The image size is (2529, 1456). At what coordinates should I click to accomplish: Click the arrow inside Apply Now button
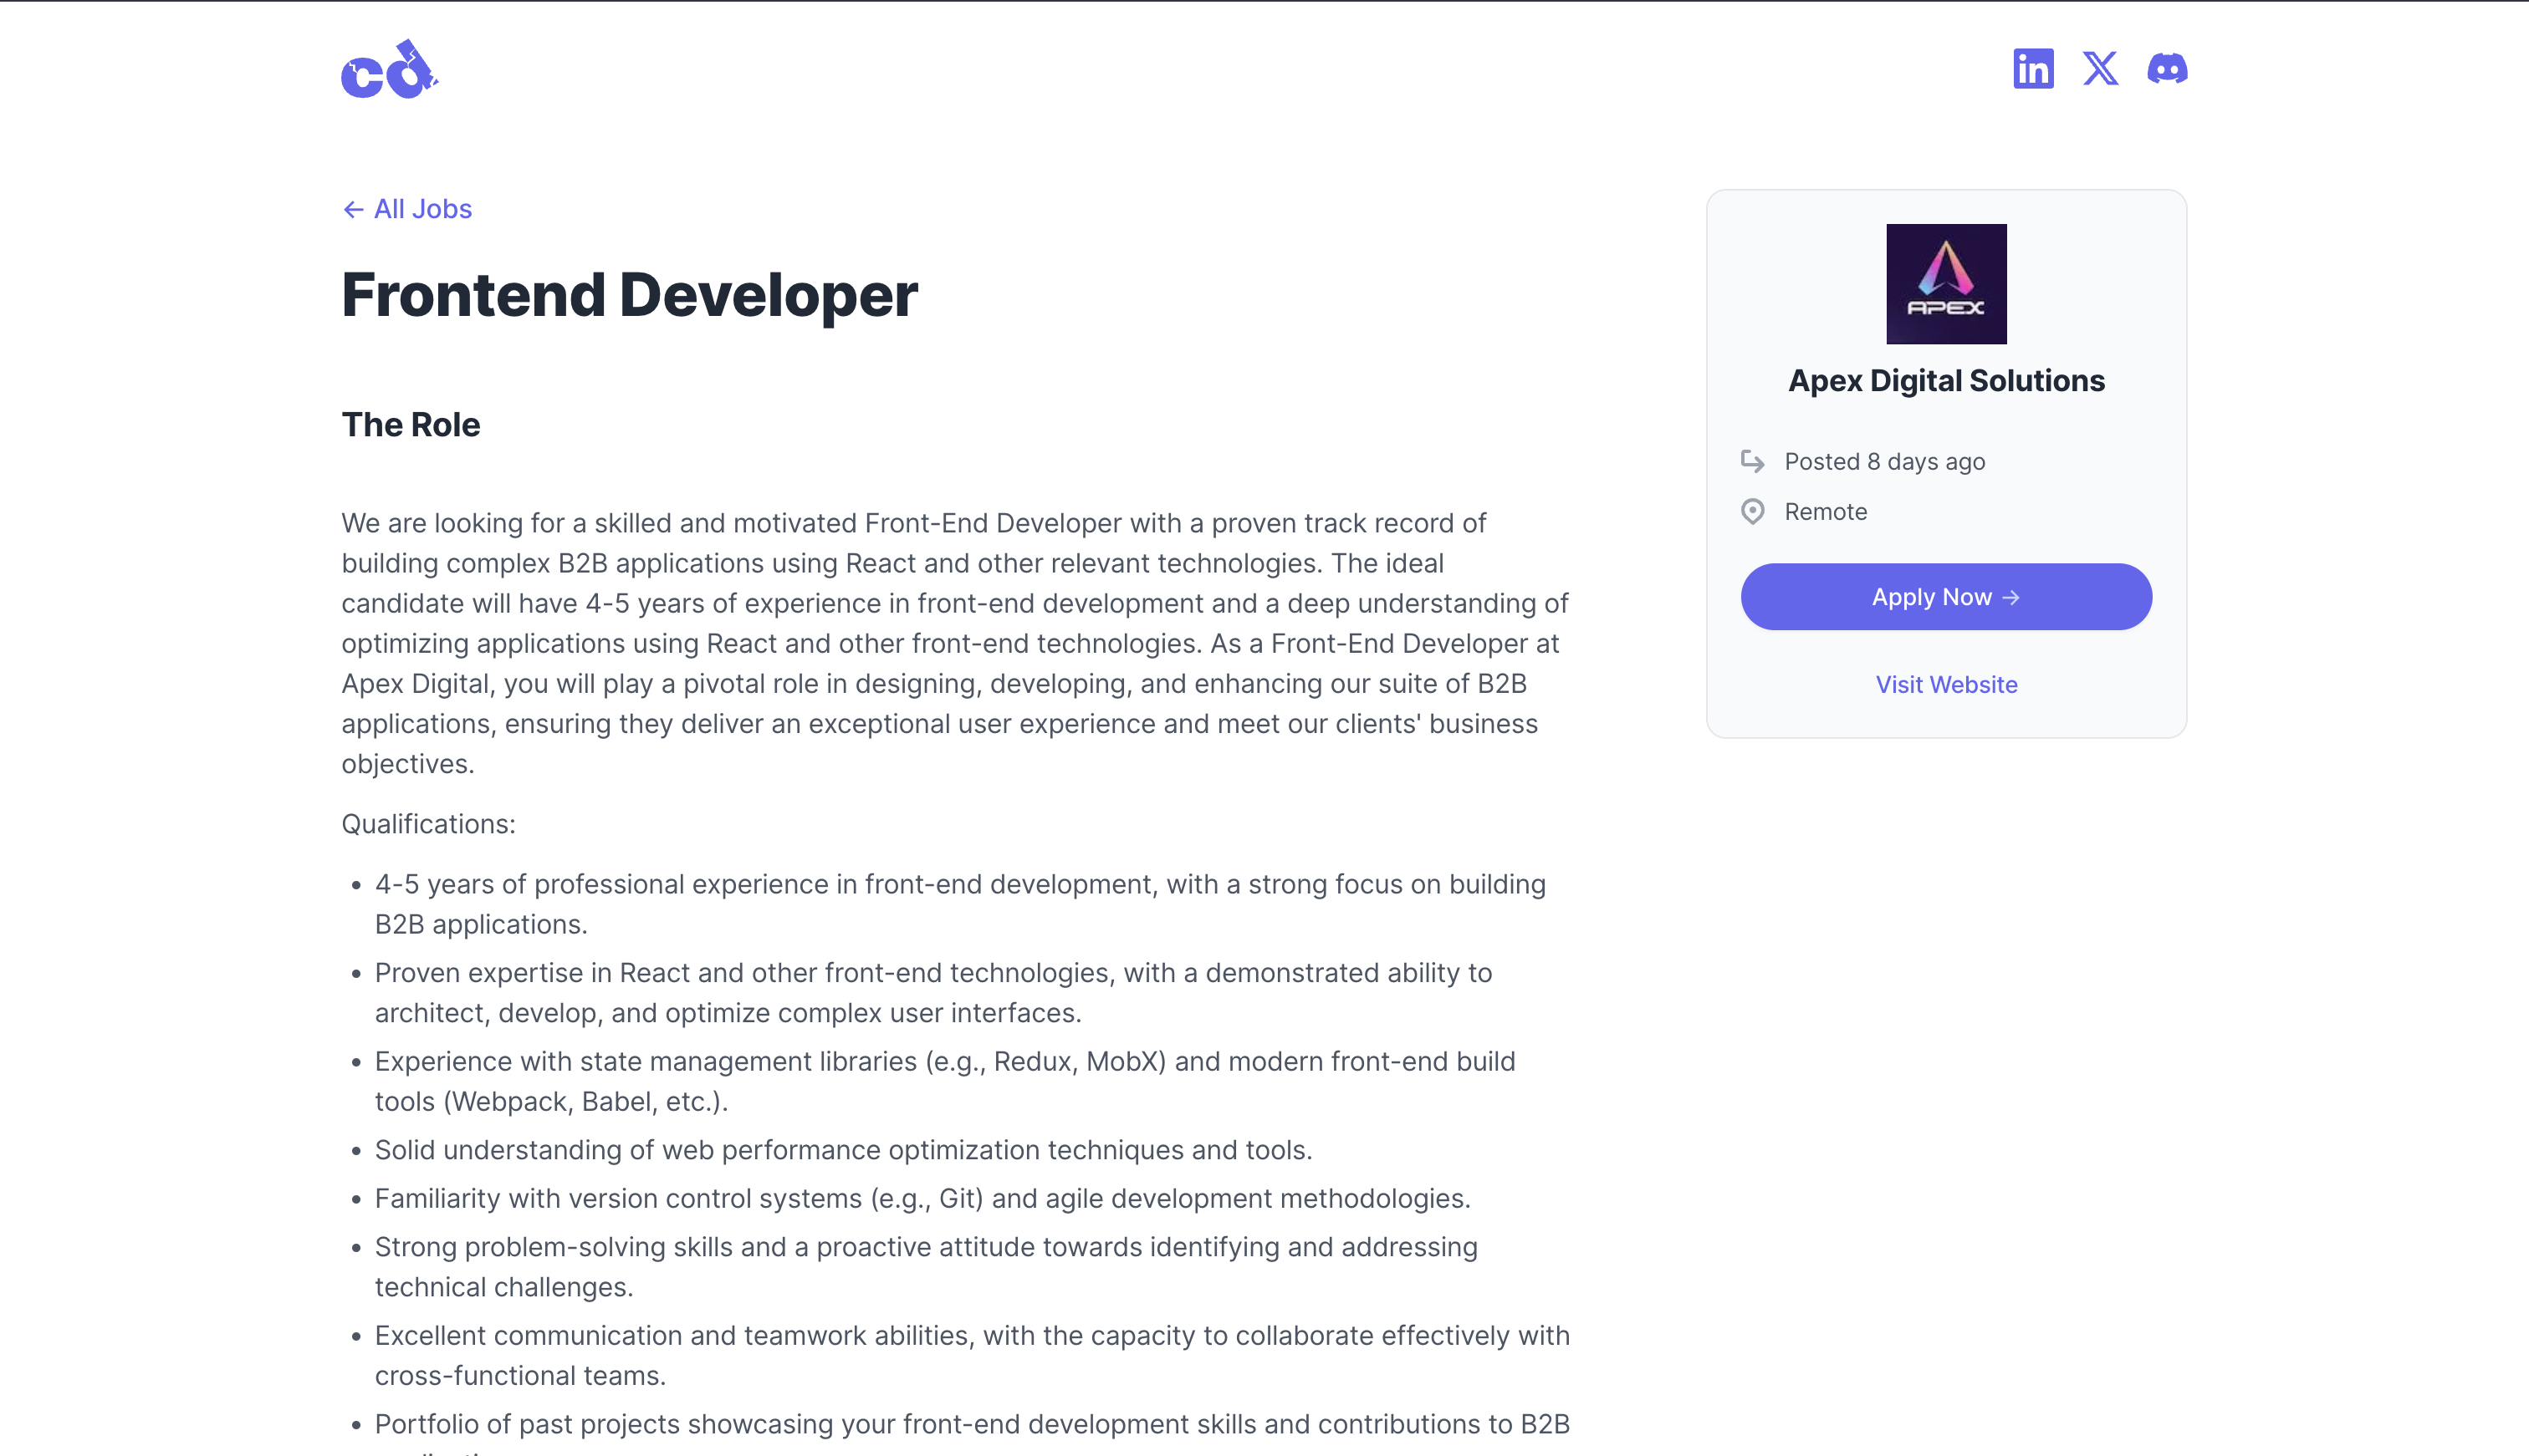2010,597
